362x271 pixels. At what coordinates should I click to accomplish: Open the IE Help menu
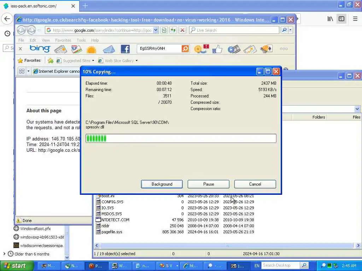pos(95,40)
